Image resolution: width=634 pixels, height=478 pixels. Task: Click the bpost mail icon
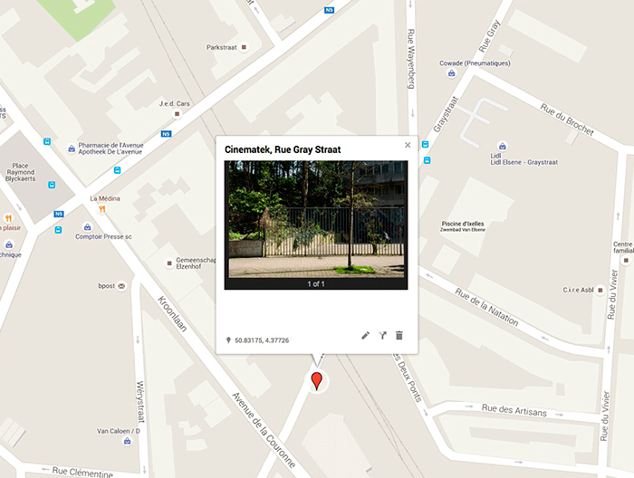tap(121, 286)
